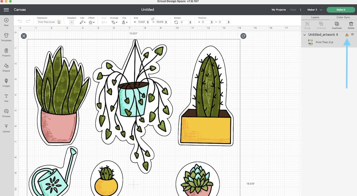Image resolution: width=357 pixels, height=196 pixels.
Task: Click the Save button
Action: click(x=293, y=10)
